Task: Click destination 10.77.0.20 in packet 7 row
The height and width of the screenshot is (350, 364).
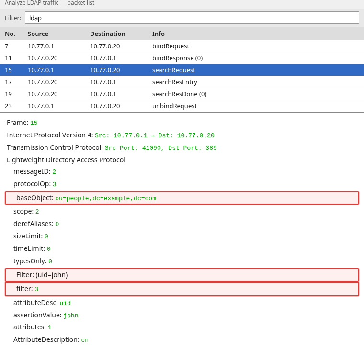Action: pos(105,46)
